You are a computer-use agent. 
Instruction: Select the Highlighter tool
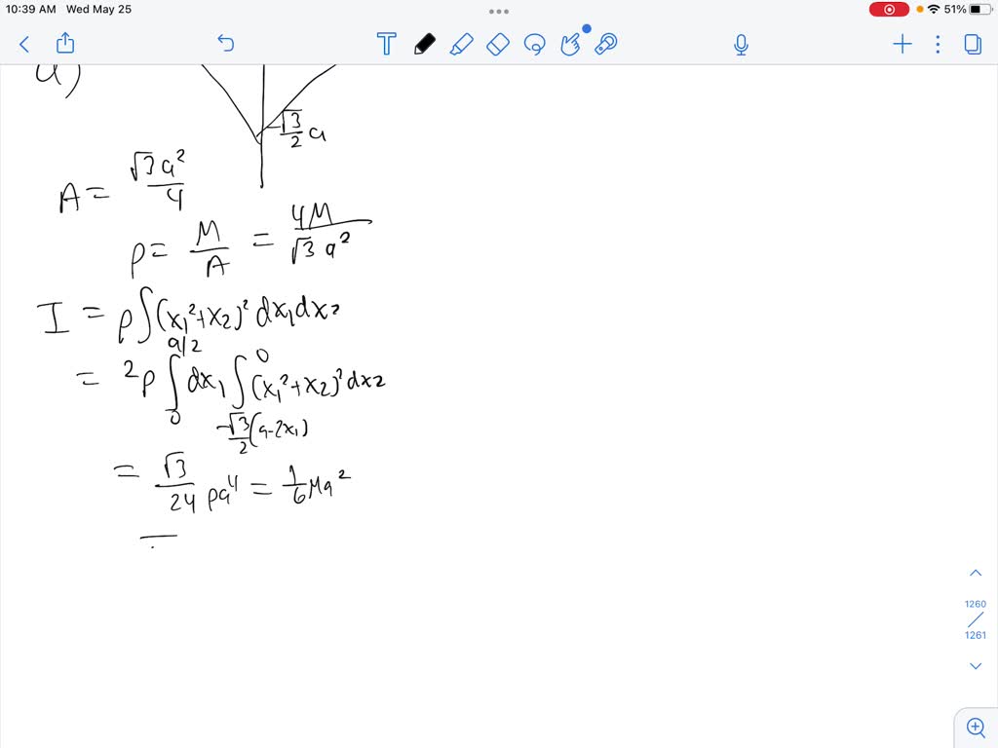coord(461,44)
